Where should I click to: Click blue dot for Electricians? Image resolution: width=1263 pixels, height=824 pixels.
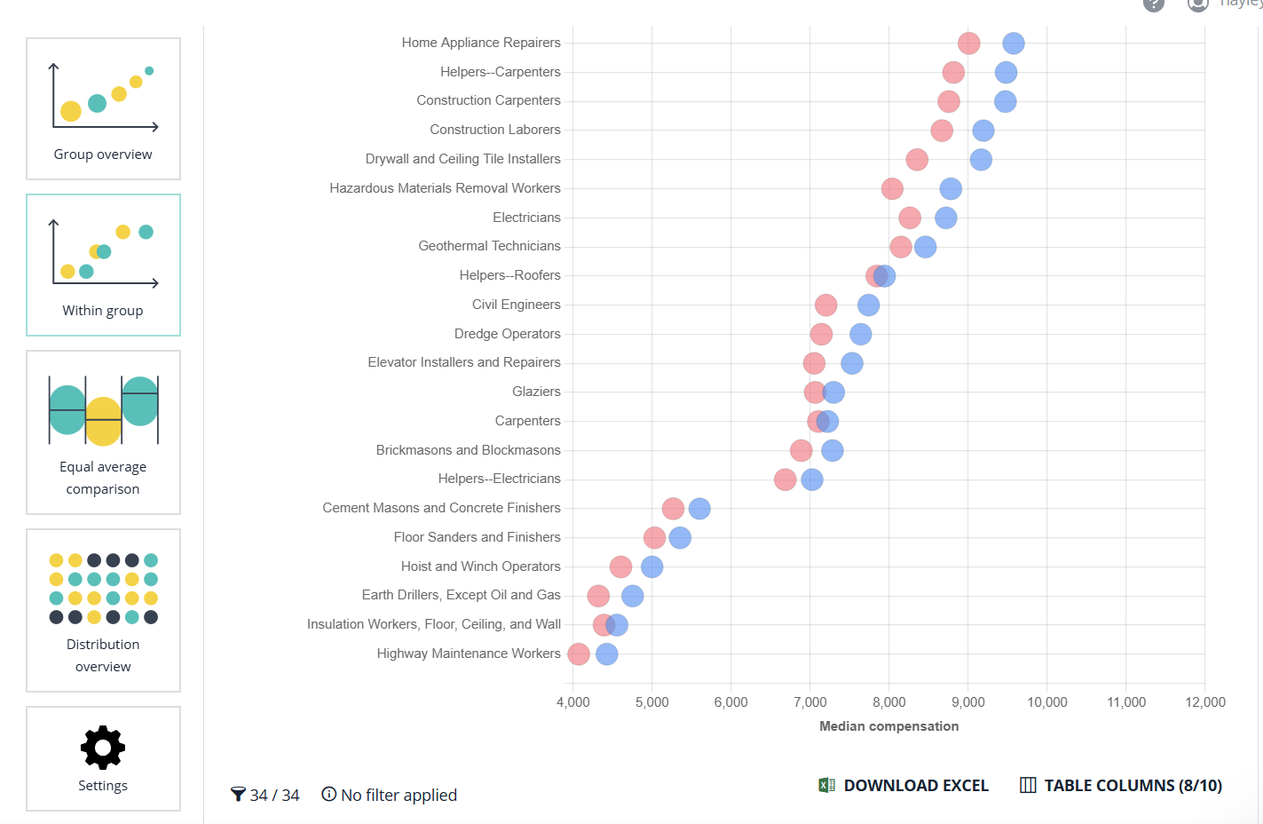pos(946,218)
